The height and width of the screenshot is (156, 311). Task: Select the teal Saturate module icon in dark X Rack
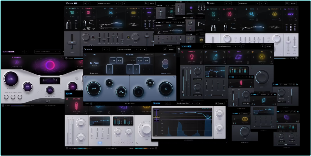[x=72, y=12]
